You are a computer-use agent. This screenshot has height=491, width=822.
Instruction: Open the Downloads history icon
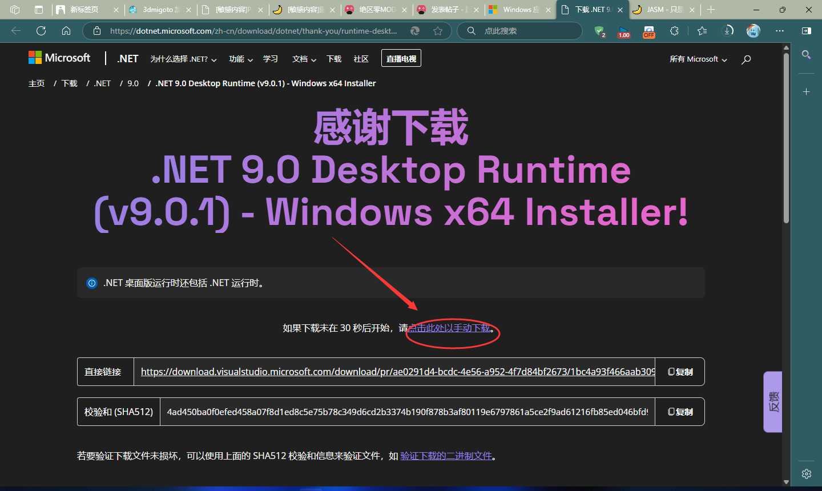point(729,31)
